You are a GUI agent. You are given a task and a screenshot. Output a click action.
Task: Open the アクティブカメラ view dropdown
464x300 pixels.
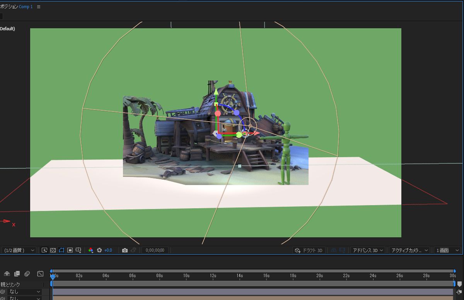point(408,250)
